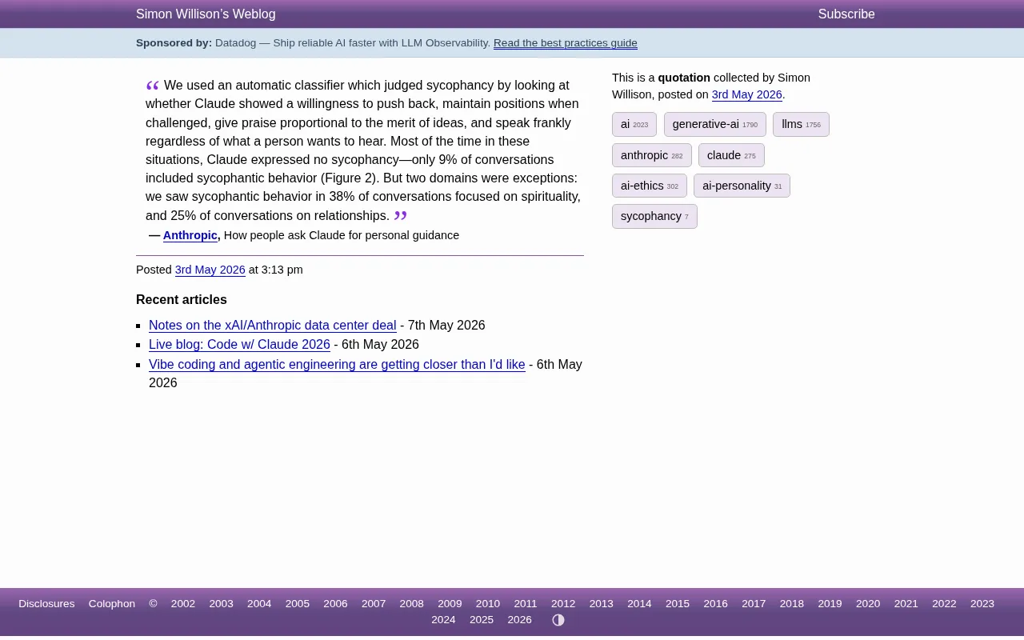1024x640 pixels.
Task: Go to the 2026 archive in footer
Action: (x=520, y=620)
